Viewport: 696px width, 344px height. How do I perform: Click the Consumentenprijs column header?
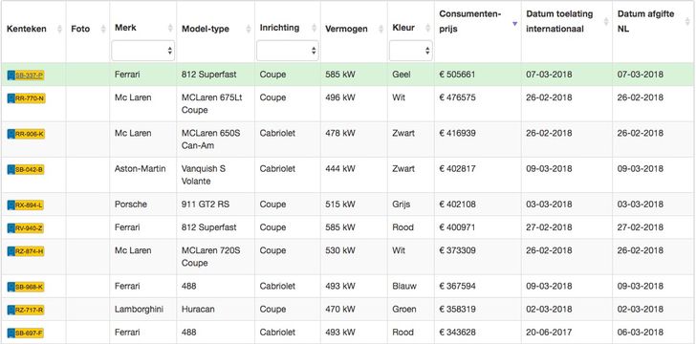click(470, 21)
